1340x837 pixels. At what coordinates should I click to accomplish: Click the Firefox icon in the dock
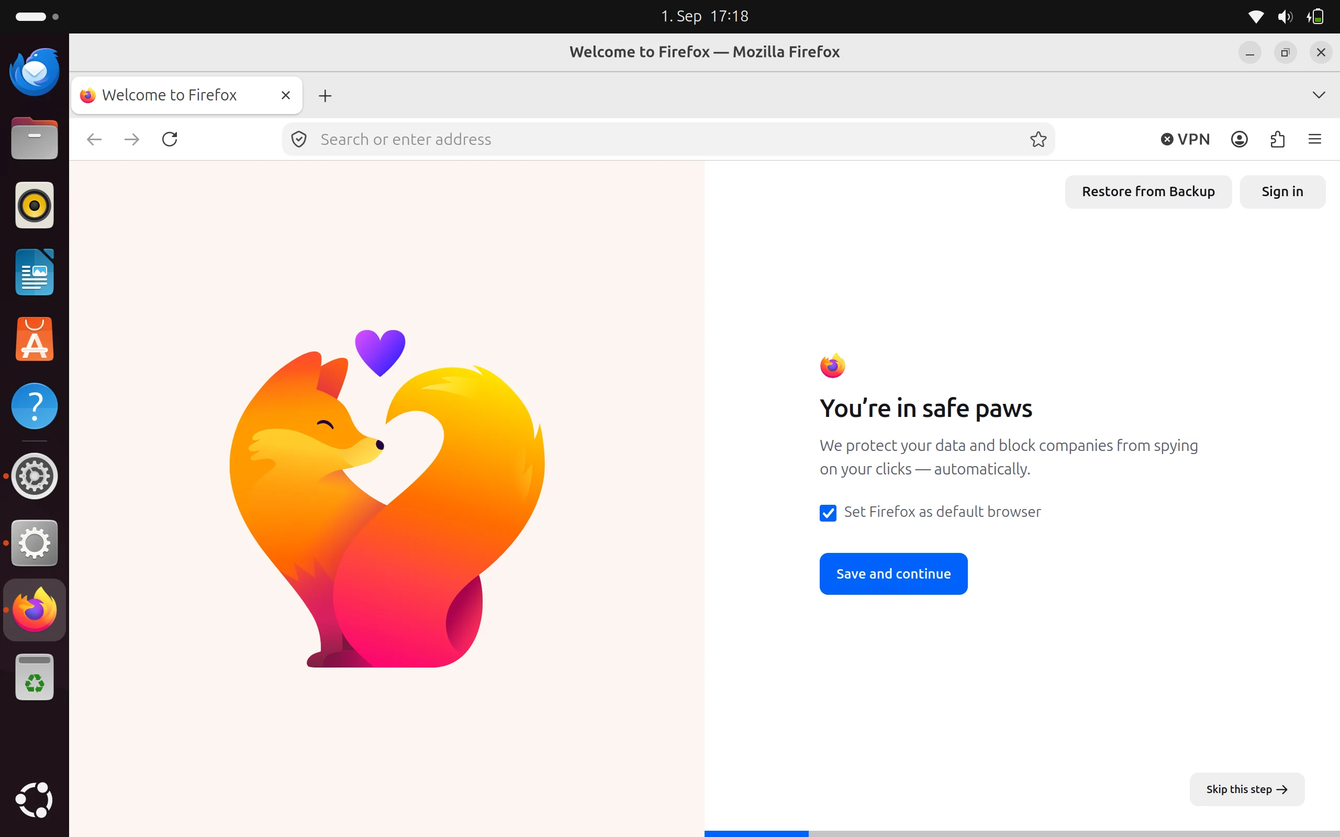[x=35, y=610]
